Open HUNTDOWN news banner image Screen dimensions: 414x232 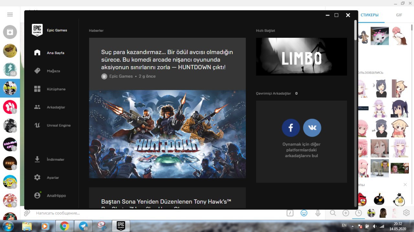coord(167,134)
